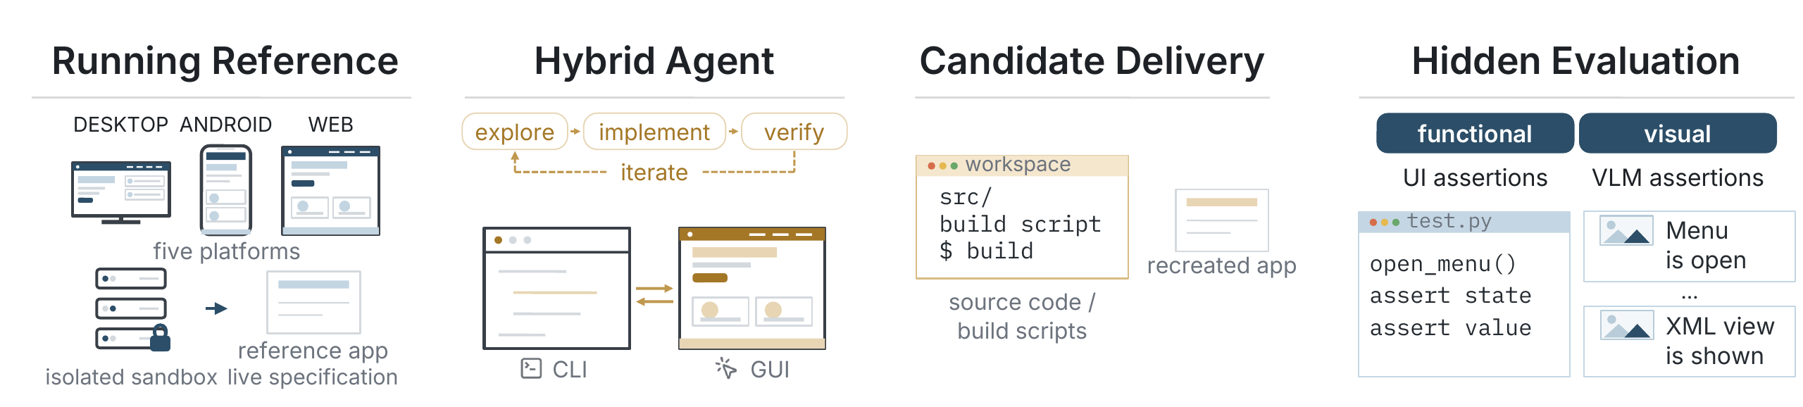Click the desktop monitor icon

(121, 192)
